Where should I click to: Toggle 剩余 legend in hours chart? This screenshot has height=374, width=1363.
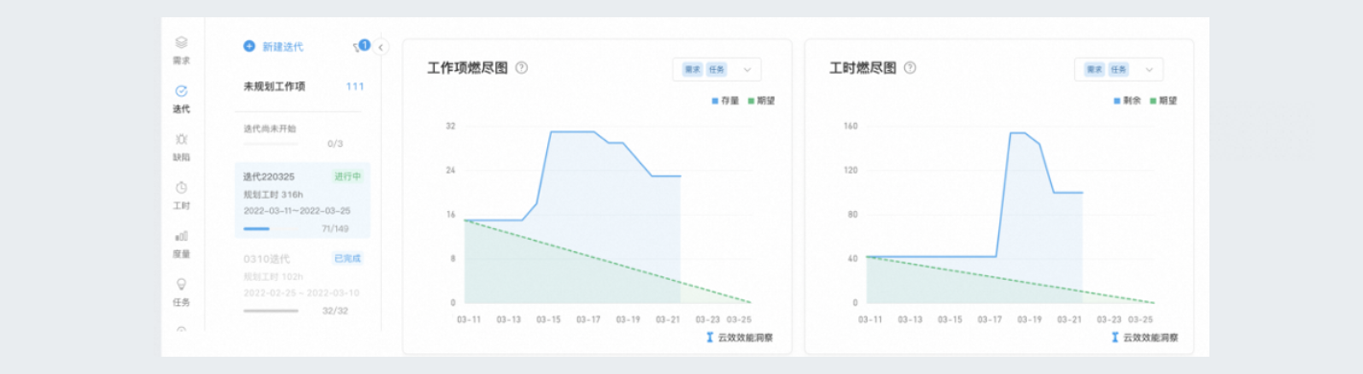point(1128,101)
